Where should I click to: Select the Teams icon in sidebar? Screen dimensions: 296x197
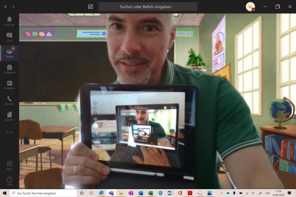(9, 53)
